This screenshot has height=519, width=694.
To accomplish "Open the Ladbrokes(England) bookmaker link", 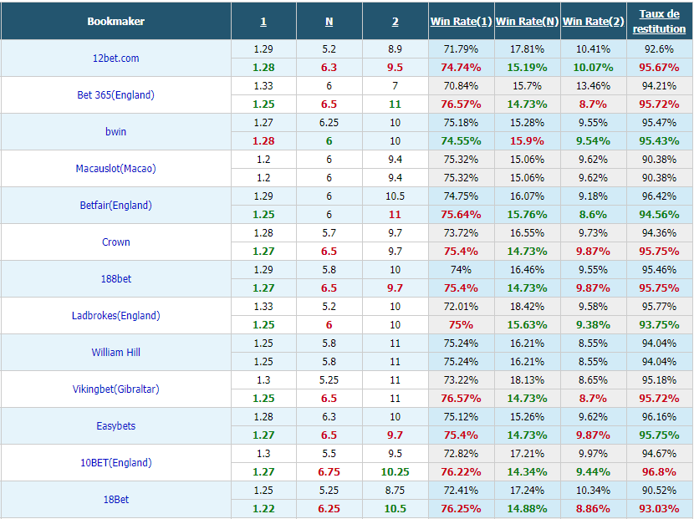I will [115, 315].
